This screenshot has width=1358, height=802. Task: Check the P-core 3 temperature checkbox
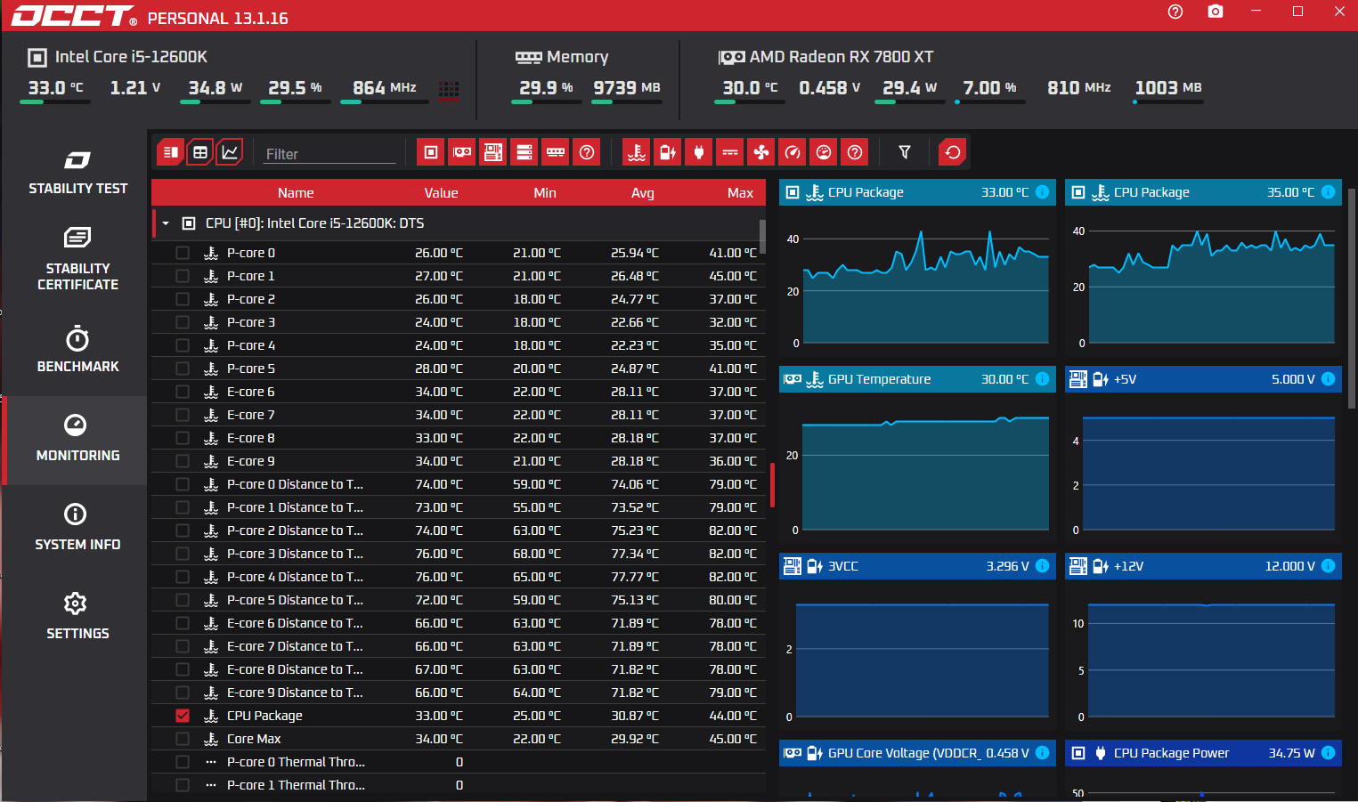click(183, 322)
